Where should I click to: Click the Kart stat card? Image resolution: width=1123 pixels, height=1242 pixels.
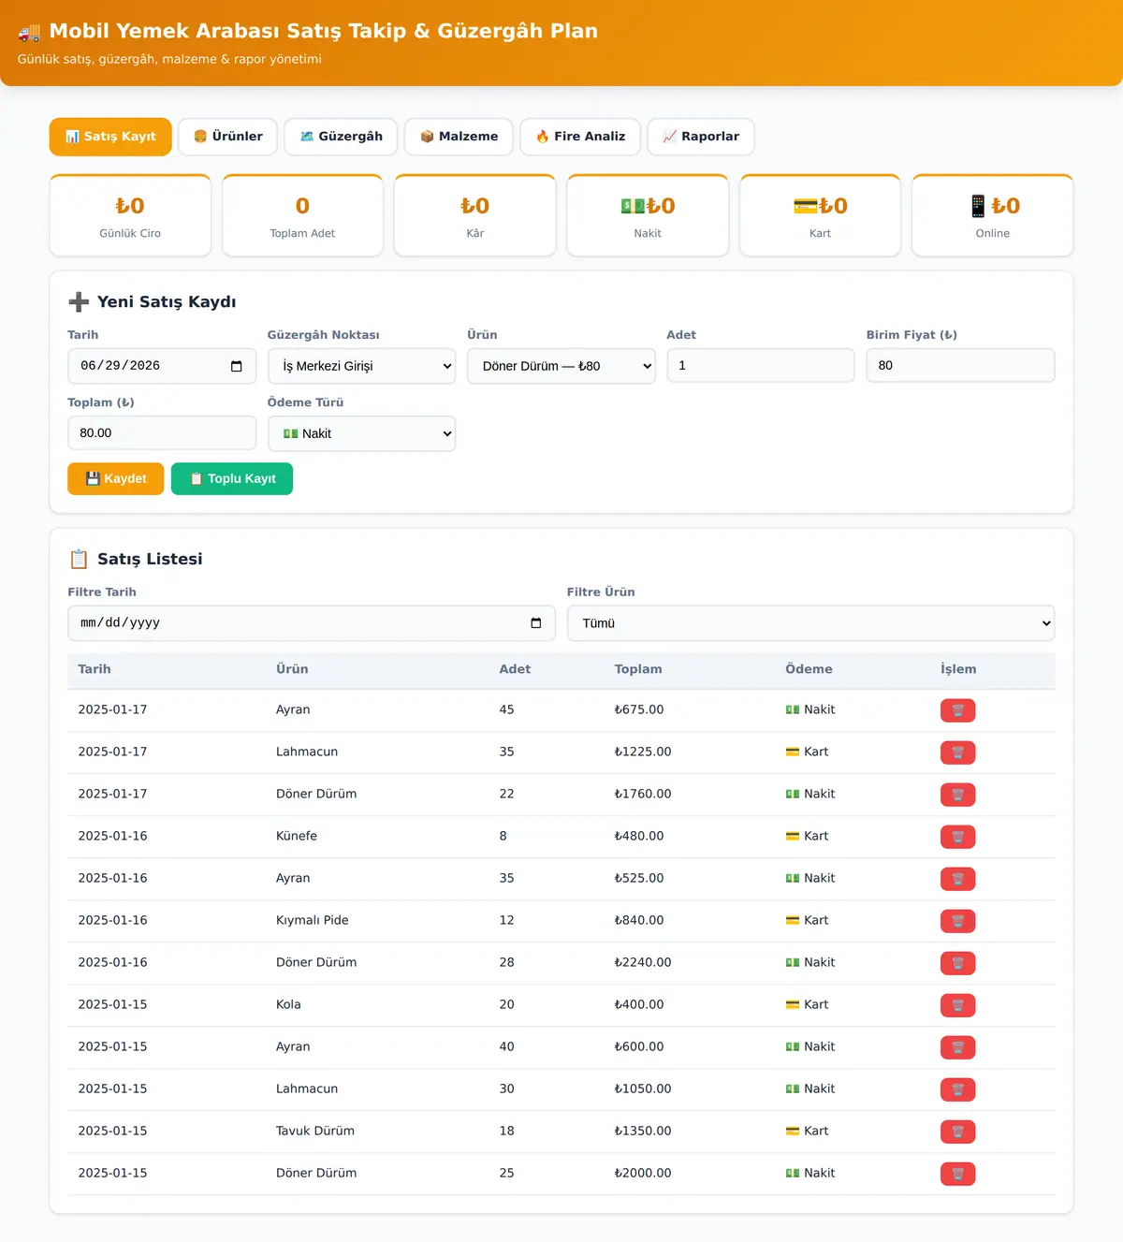tap(820, 215)
